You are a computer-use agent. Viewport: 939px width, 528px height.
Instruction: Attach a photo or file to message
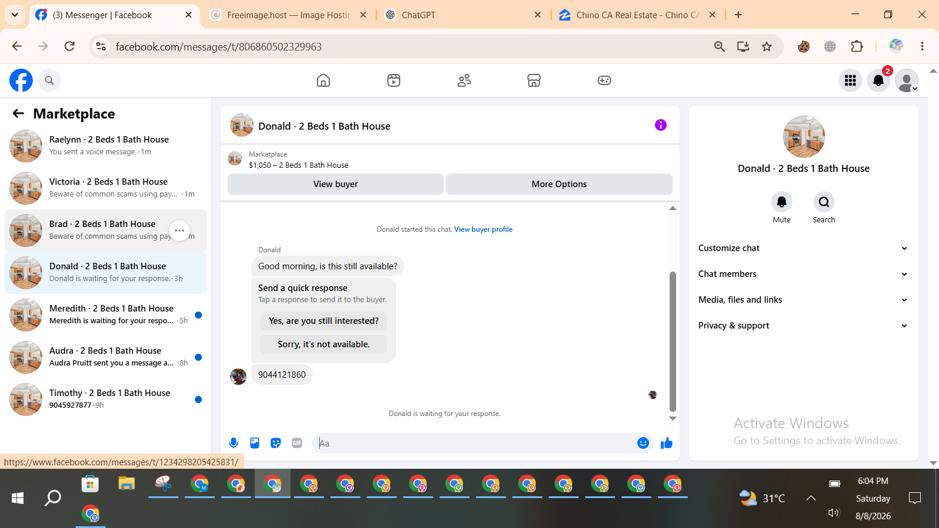(x=255, y=443)
